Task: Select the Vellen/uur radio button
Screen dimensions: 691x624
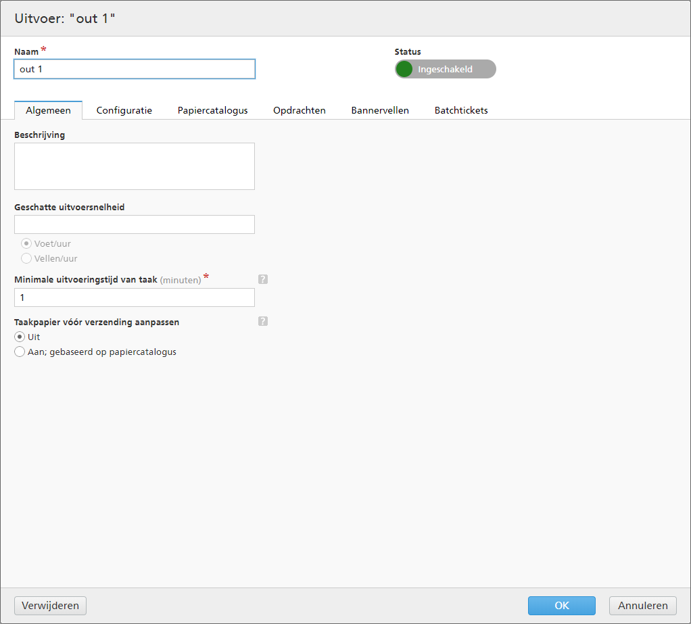Action: [x=26, y=258]
